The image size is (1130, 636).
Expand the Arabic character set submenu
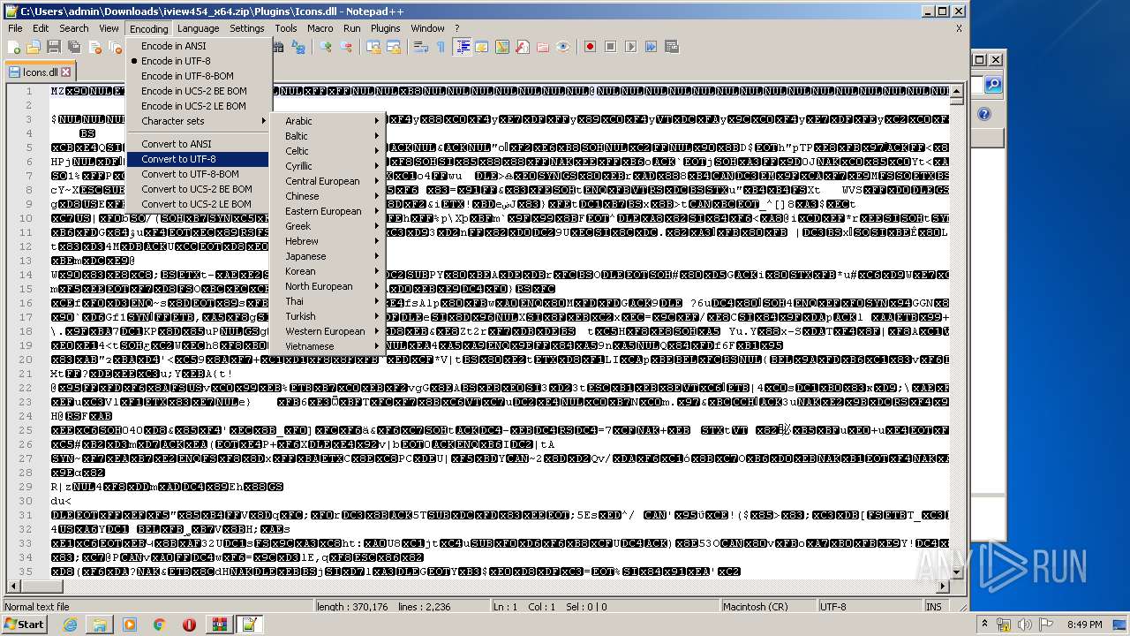[x=328, y=121]
